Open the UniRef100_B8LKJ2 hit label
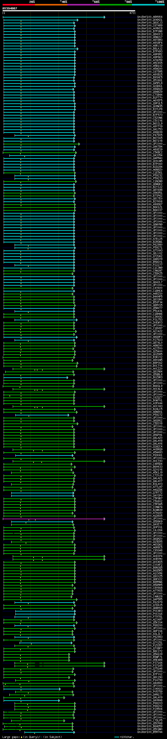The height and width of the screenshot is (739, 167). click(x=150, y=49)
